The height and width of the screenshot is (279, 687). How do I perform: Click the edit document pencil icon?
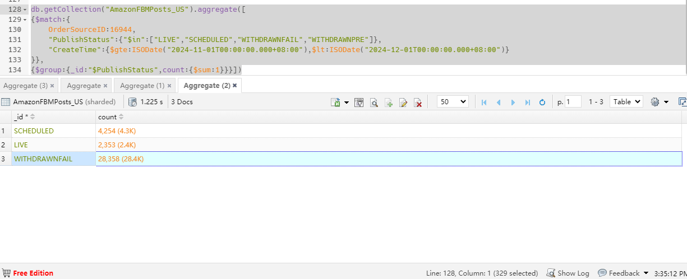tap(403, 102)
